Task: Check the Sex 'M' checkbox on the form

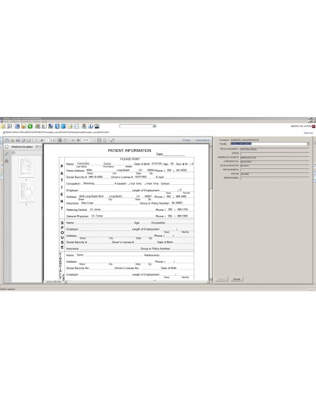Action: [x=183, y=165]
